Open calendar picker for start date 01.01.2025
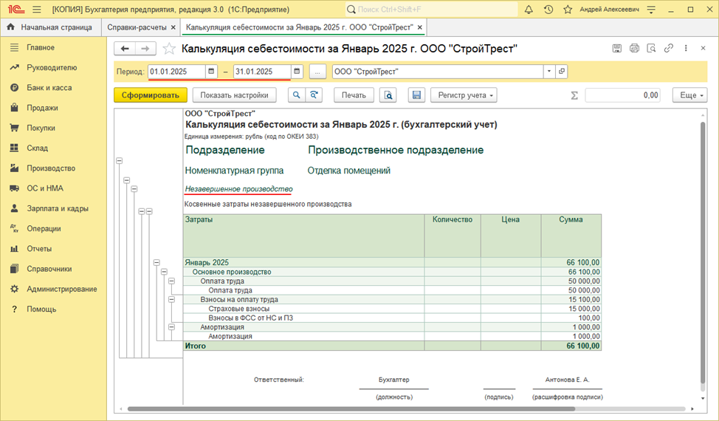 coord(211,72)
